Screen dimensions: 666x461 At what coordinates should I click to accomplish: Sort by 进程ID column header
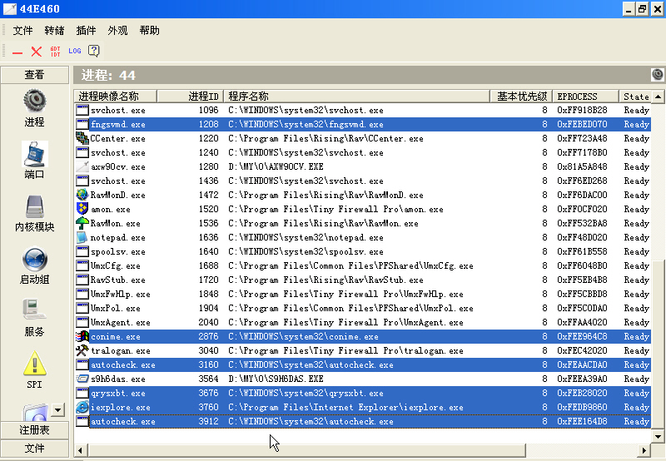191,97
